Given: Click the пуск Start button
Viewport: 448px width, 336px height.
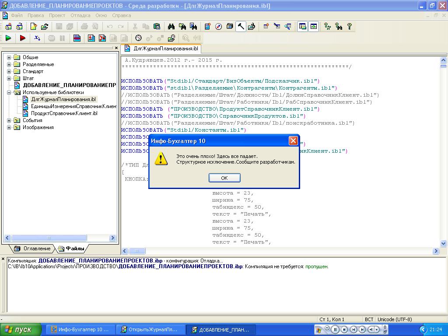Looking at the screenshot, I should click(x=20, y=330).
